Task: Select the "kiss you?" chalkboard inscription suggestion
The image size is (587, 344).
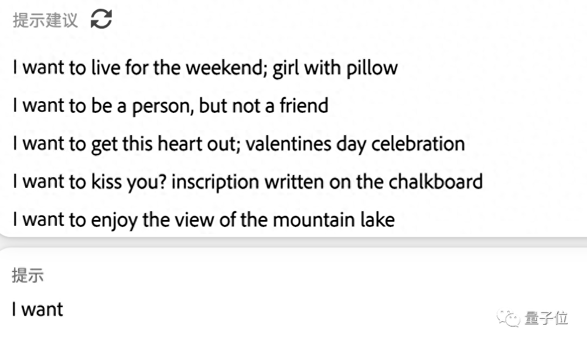Action: pyautogui.click(x=247, y=182)
